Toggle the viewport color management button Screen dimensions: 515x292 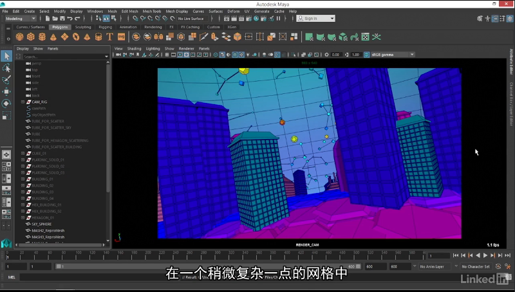366,55
